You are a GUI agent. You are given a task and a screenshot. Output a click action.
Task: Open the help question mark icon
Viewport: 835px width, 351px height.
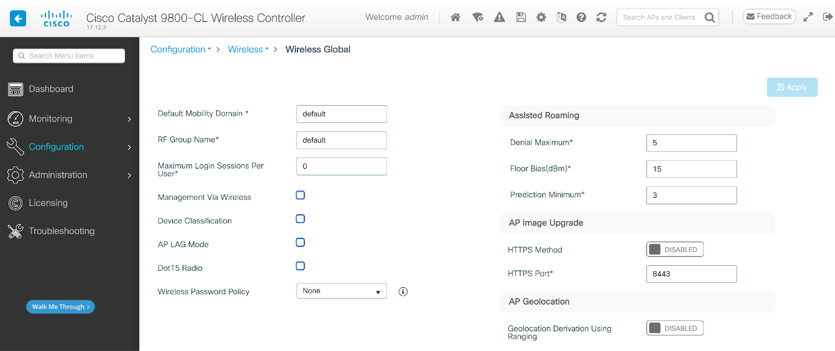(x=581, y=17)
